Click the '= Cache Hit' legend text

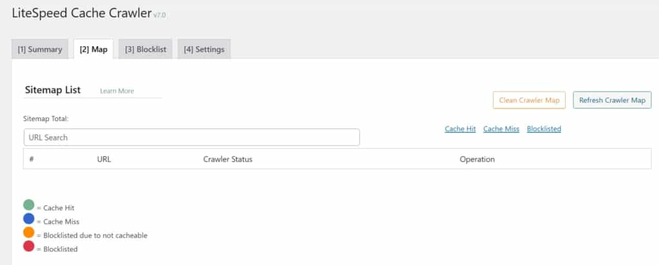coord(55,208)
